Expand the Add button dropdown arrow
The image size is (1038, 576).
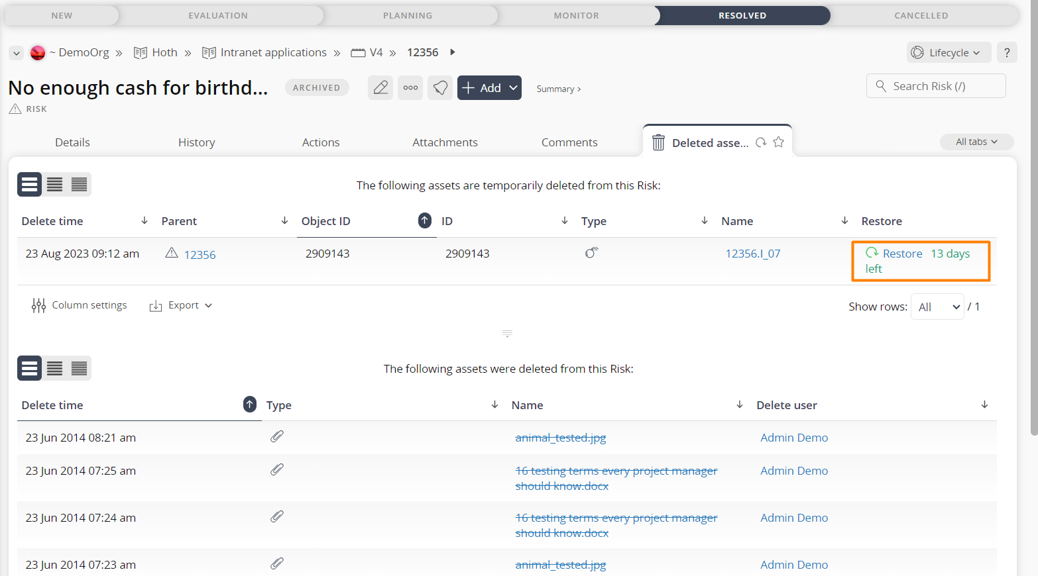(x=513, y=87)
